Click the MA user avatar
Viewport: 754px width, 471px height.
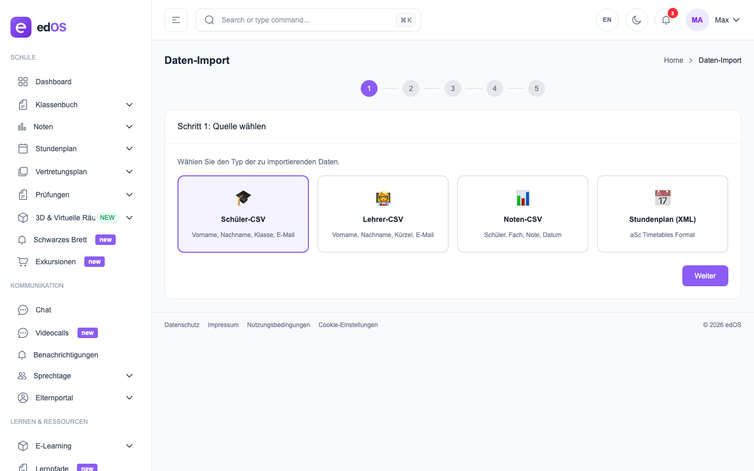(x=697, y=20)
